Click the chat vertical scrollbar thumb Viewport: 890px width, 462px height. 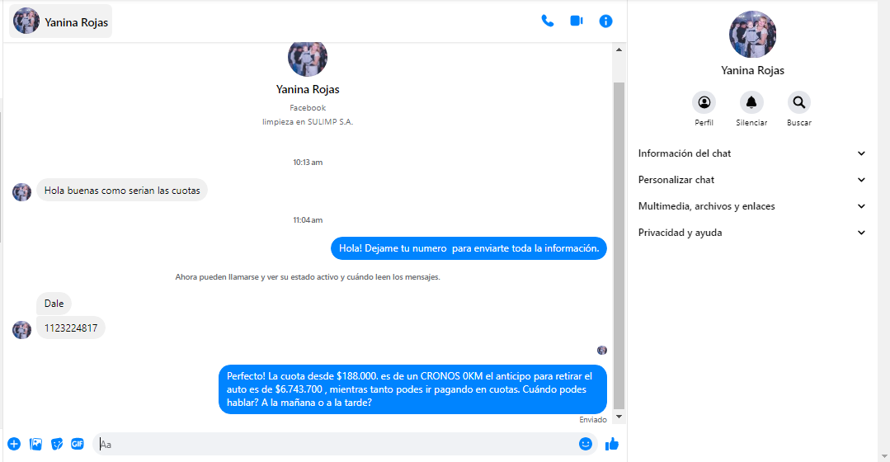tap(619, 245)
